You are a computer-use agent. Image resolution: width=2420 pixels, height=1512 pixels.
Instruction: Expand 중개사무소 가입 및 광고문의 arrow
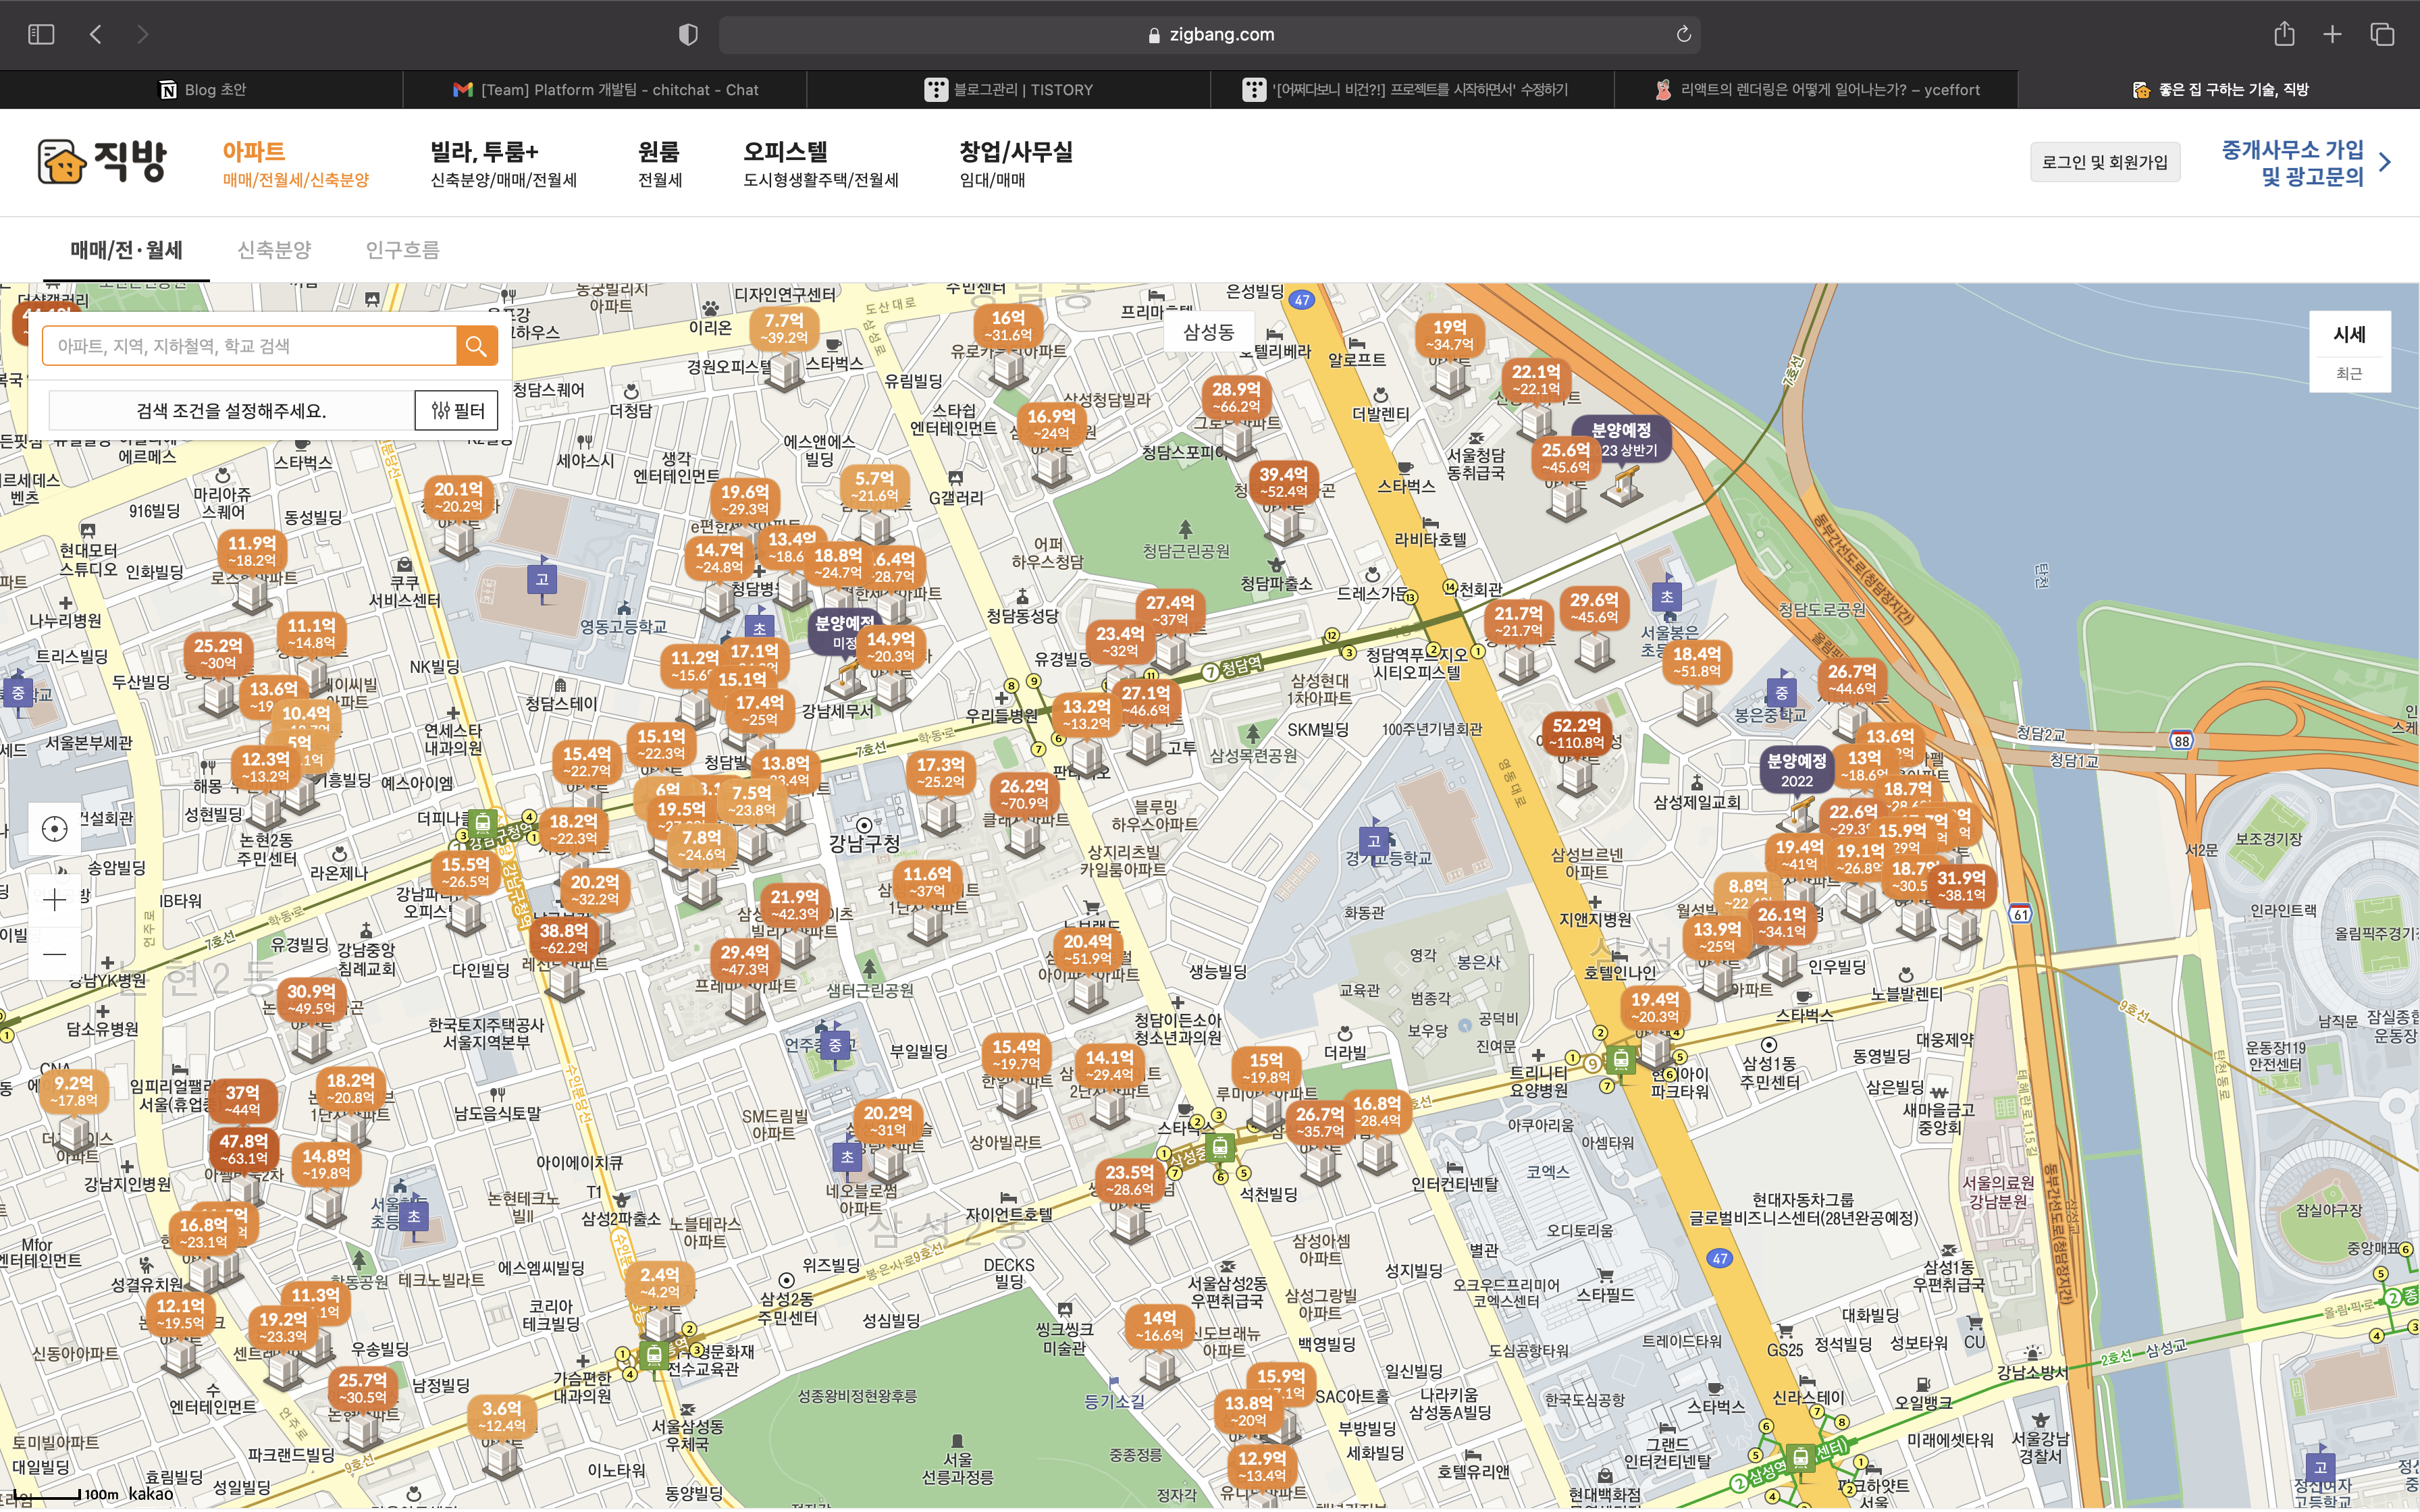pyautogui.click(x=2385, y=163)
